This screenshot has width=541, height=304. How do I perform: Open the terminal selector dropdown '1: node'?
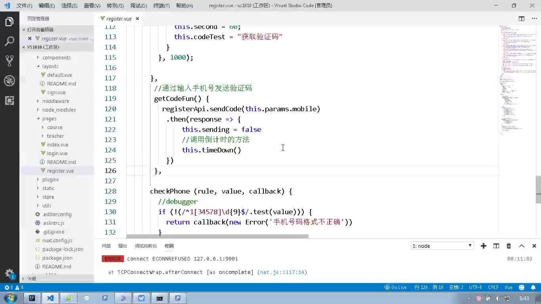[442, 246]
